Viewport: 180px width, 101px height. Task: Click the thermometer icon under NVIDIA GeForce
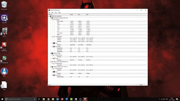point(54,68)
